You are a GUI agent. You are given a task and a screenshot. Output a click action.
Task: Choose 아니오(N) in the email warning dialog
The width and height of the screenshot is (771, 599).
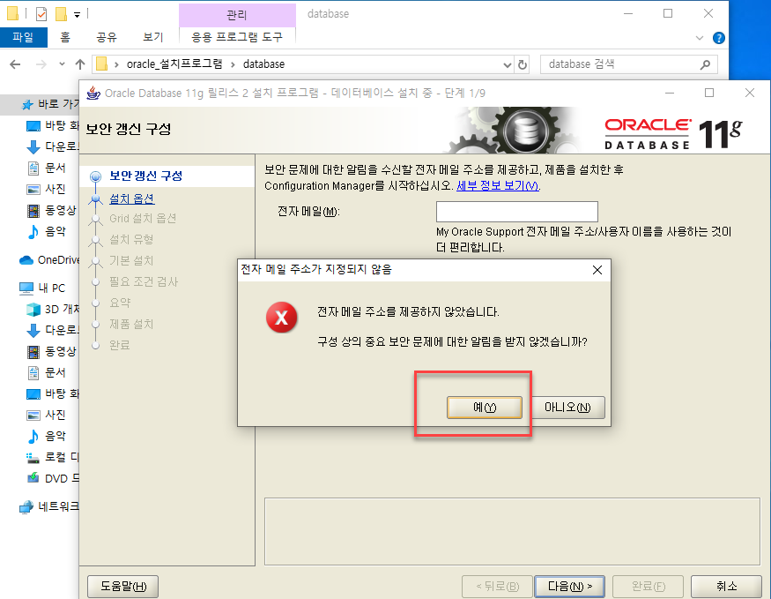click(x=567, y=408)
